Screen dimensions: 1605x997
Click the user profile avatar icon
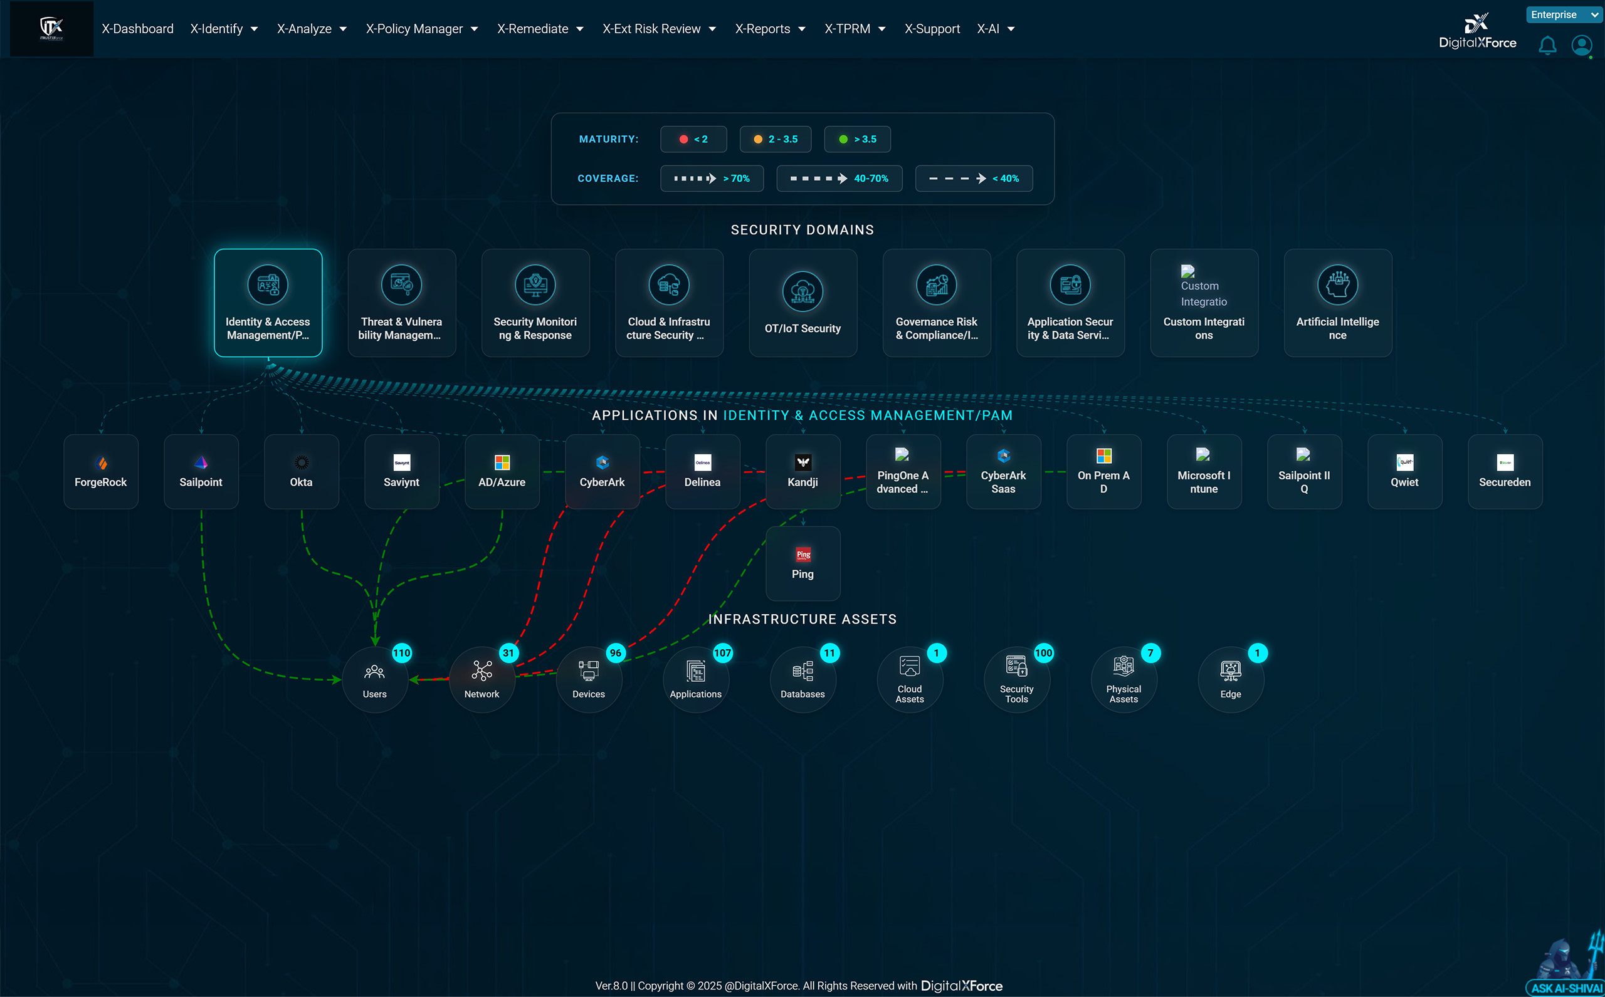[1581, 45]
